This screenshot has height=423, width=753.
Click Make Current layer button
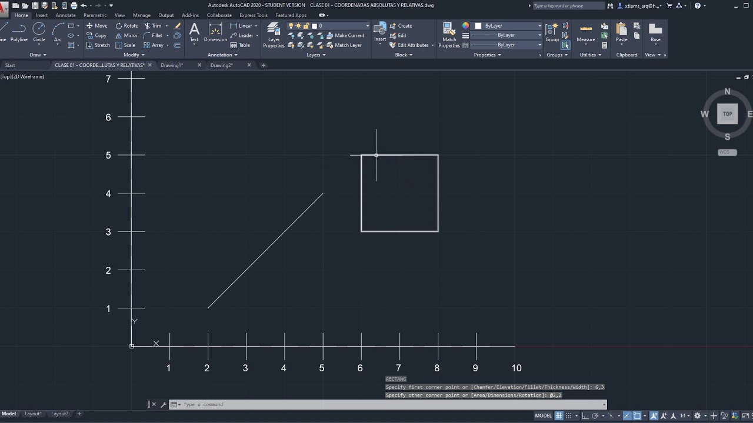click(x=345, y=35)
